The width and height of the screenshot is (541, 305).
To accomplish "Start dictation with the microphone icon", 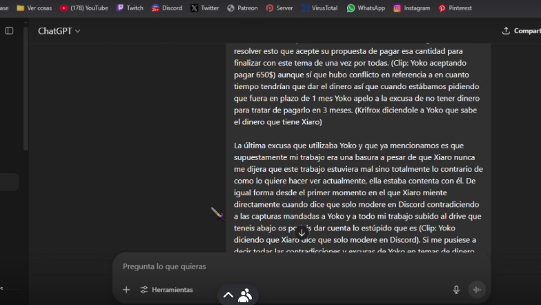I will [x=456, y=290].
